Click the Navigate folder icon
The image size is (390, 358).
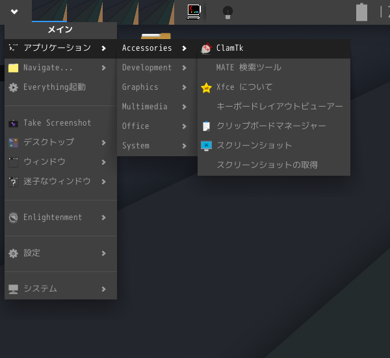click(x=13, y=68)
